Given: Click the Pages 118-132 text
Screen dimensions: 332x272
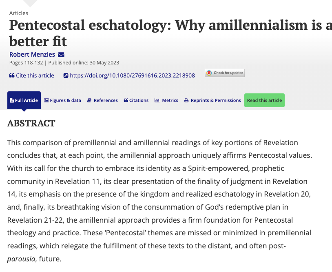Looking at the screenshot, I should 26,63.
